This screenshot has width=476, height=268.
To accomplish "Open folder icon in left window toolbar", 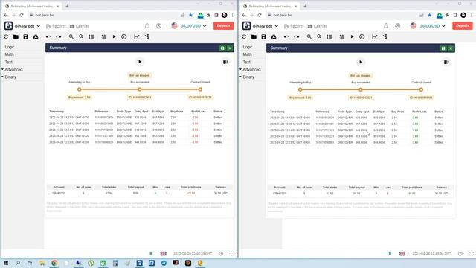I will point(16,36).
